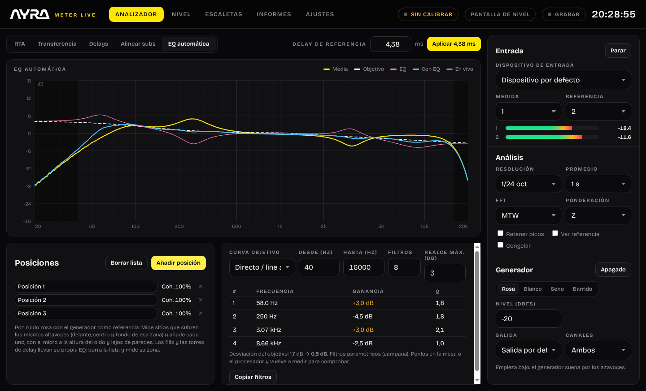646x391 pixels.
Task: Switch to the Transferencia sub-tab
Action: click(57, 44)
